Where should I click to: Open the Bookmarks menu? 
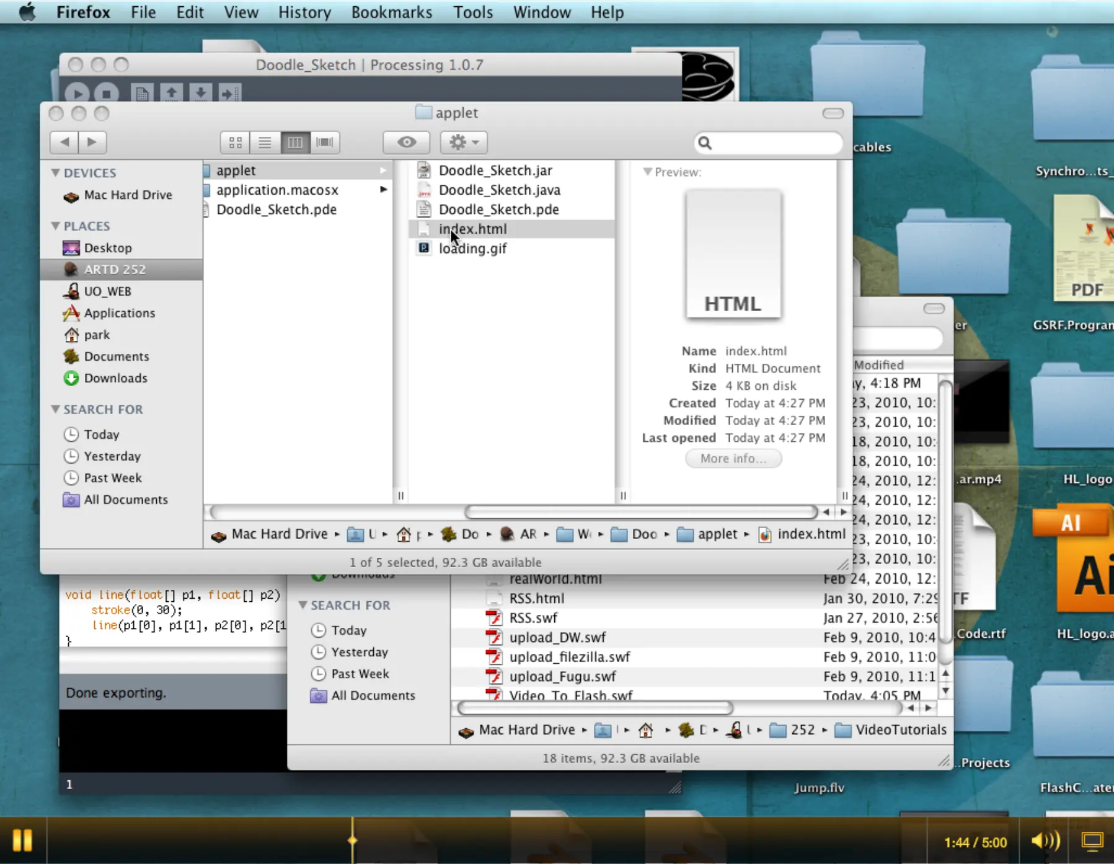click(392, 12)
